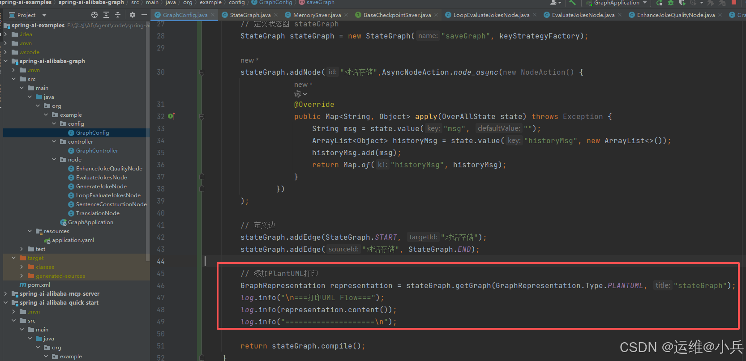Click the Profiler run icon

point(693,3)
